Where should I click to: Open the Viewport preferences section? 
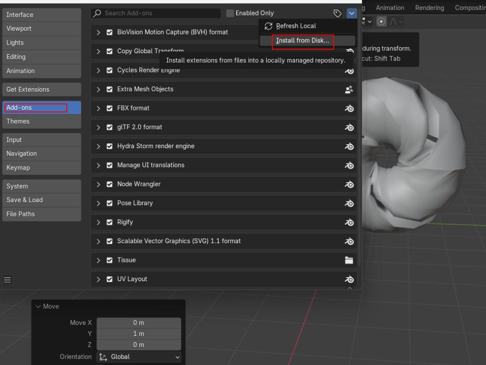[42, 29]
